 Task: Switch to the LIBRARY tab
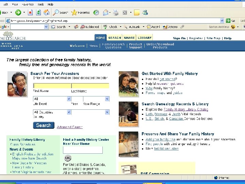point(145,38)
